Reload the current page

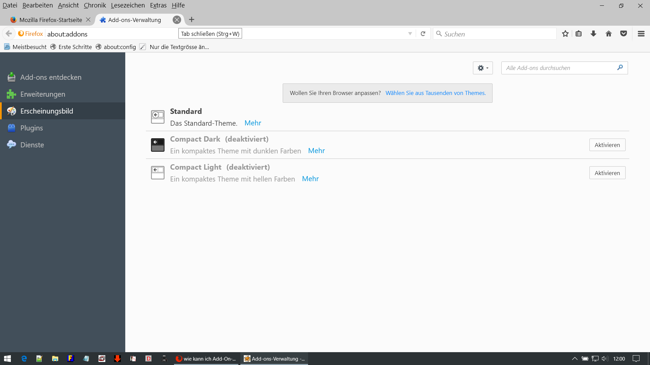(423, 34)
